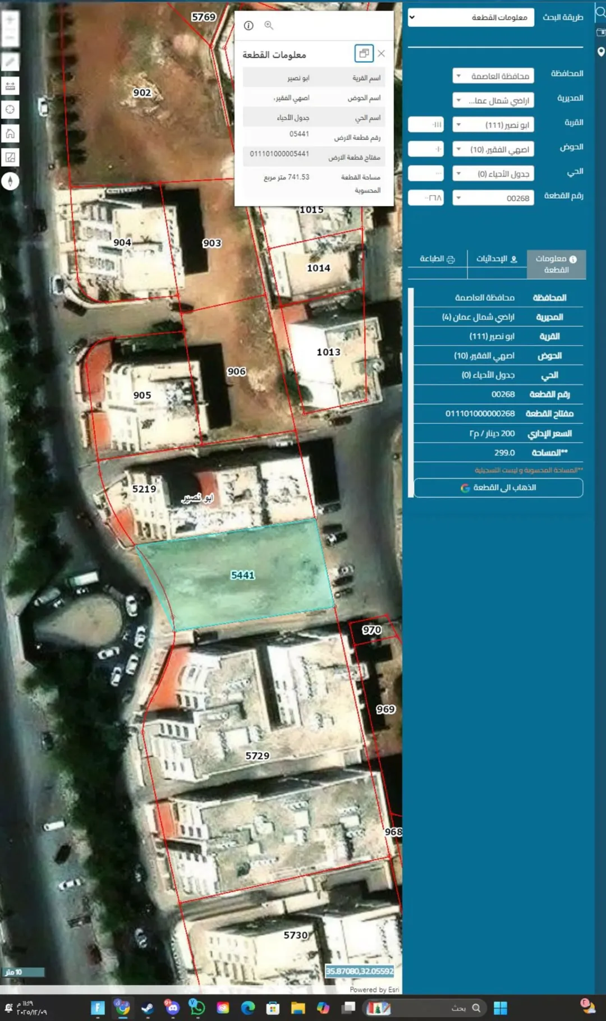
Task: Dock the parcel information popup
Action: coord(364,53)
